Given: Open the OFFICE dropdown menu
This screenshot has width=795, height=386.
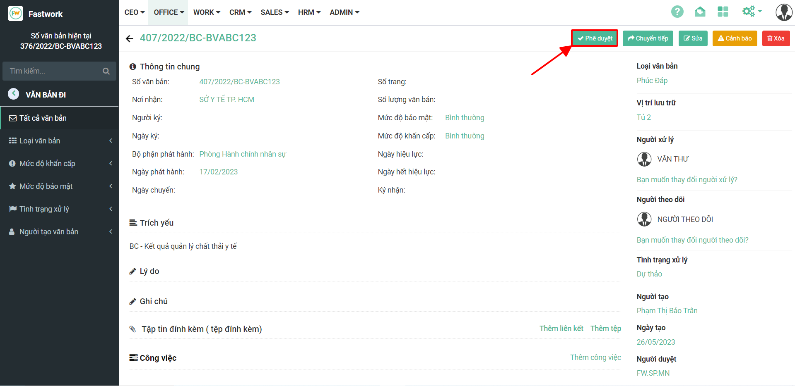Looking at the screenshot, I should [169, 12].
